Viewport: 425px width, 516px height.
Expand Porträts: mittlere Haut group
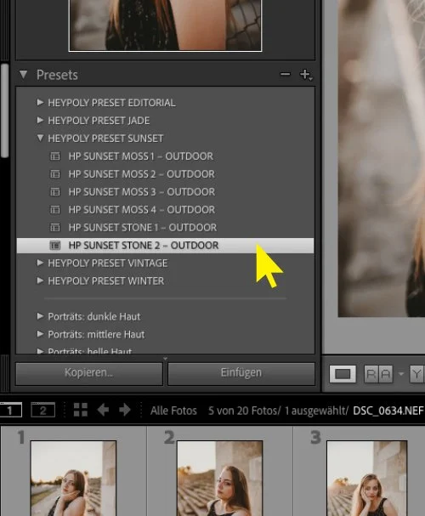click(40, 334)
